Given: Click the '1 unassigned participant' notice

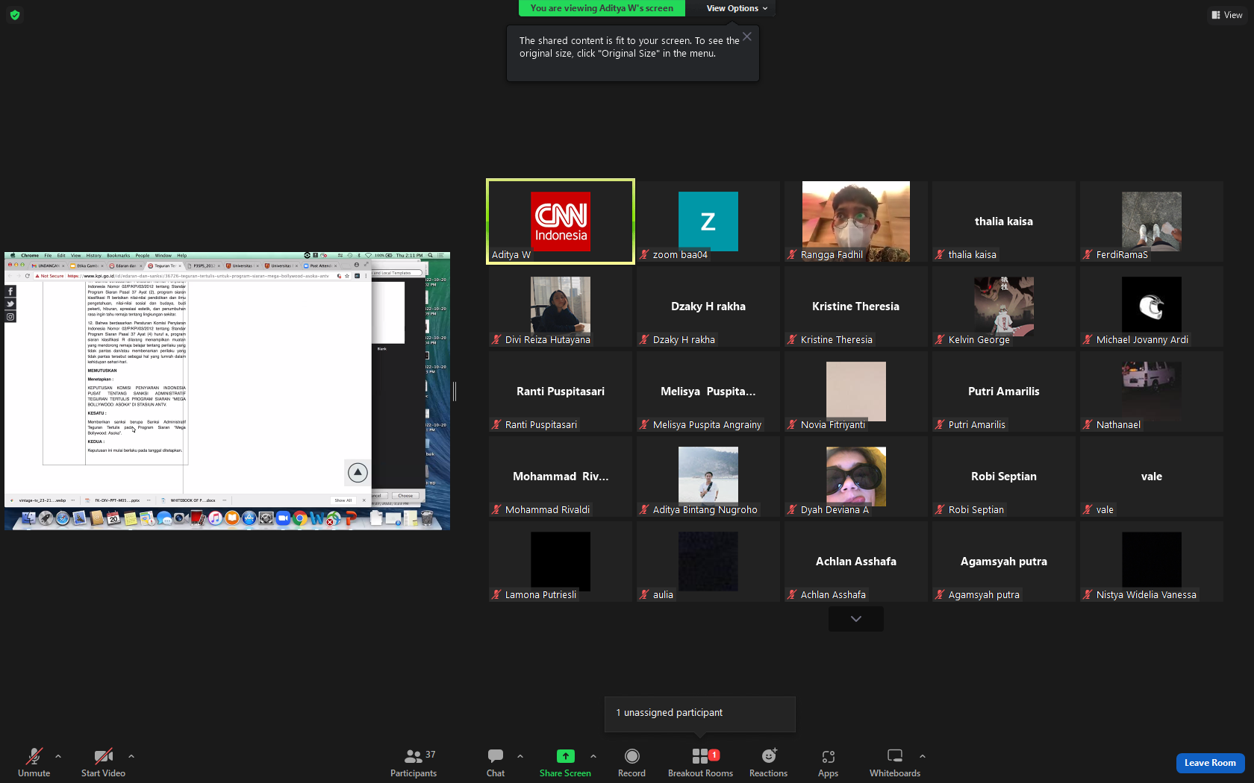Looking at the screenshot, I should 700,714.
